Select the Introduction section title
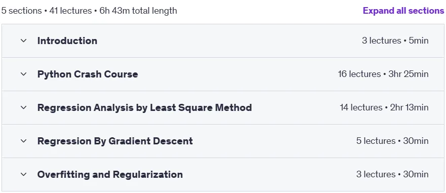The image size is (446, 193). tap(67, 41)
